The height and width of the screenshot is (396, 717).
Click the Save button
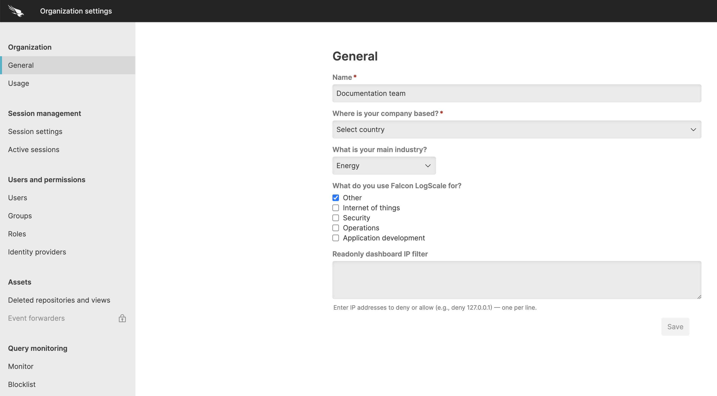tap(675, 326)
